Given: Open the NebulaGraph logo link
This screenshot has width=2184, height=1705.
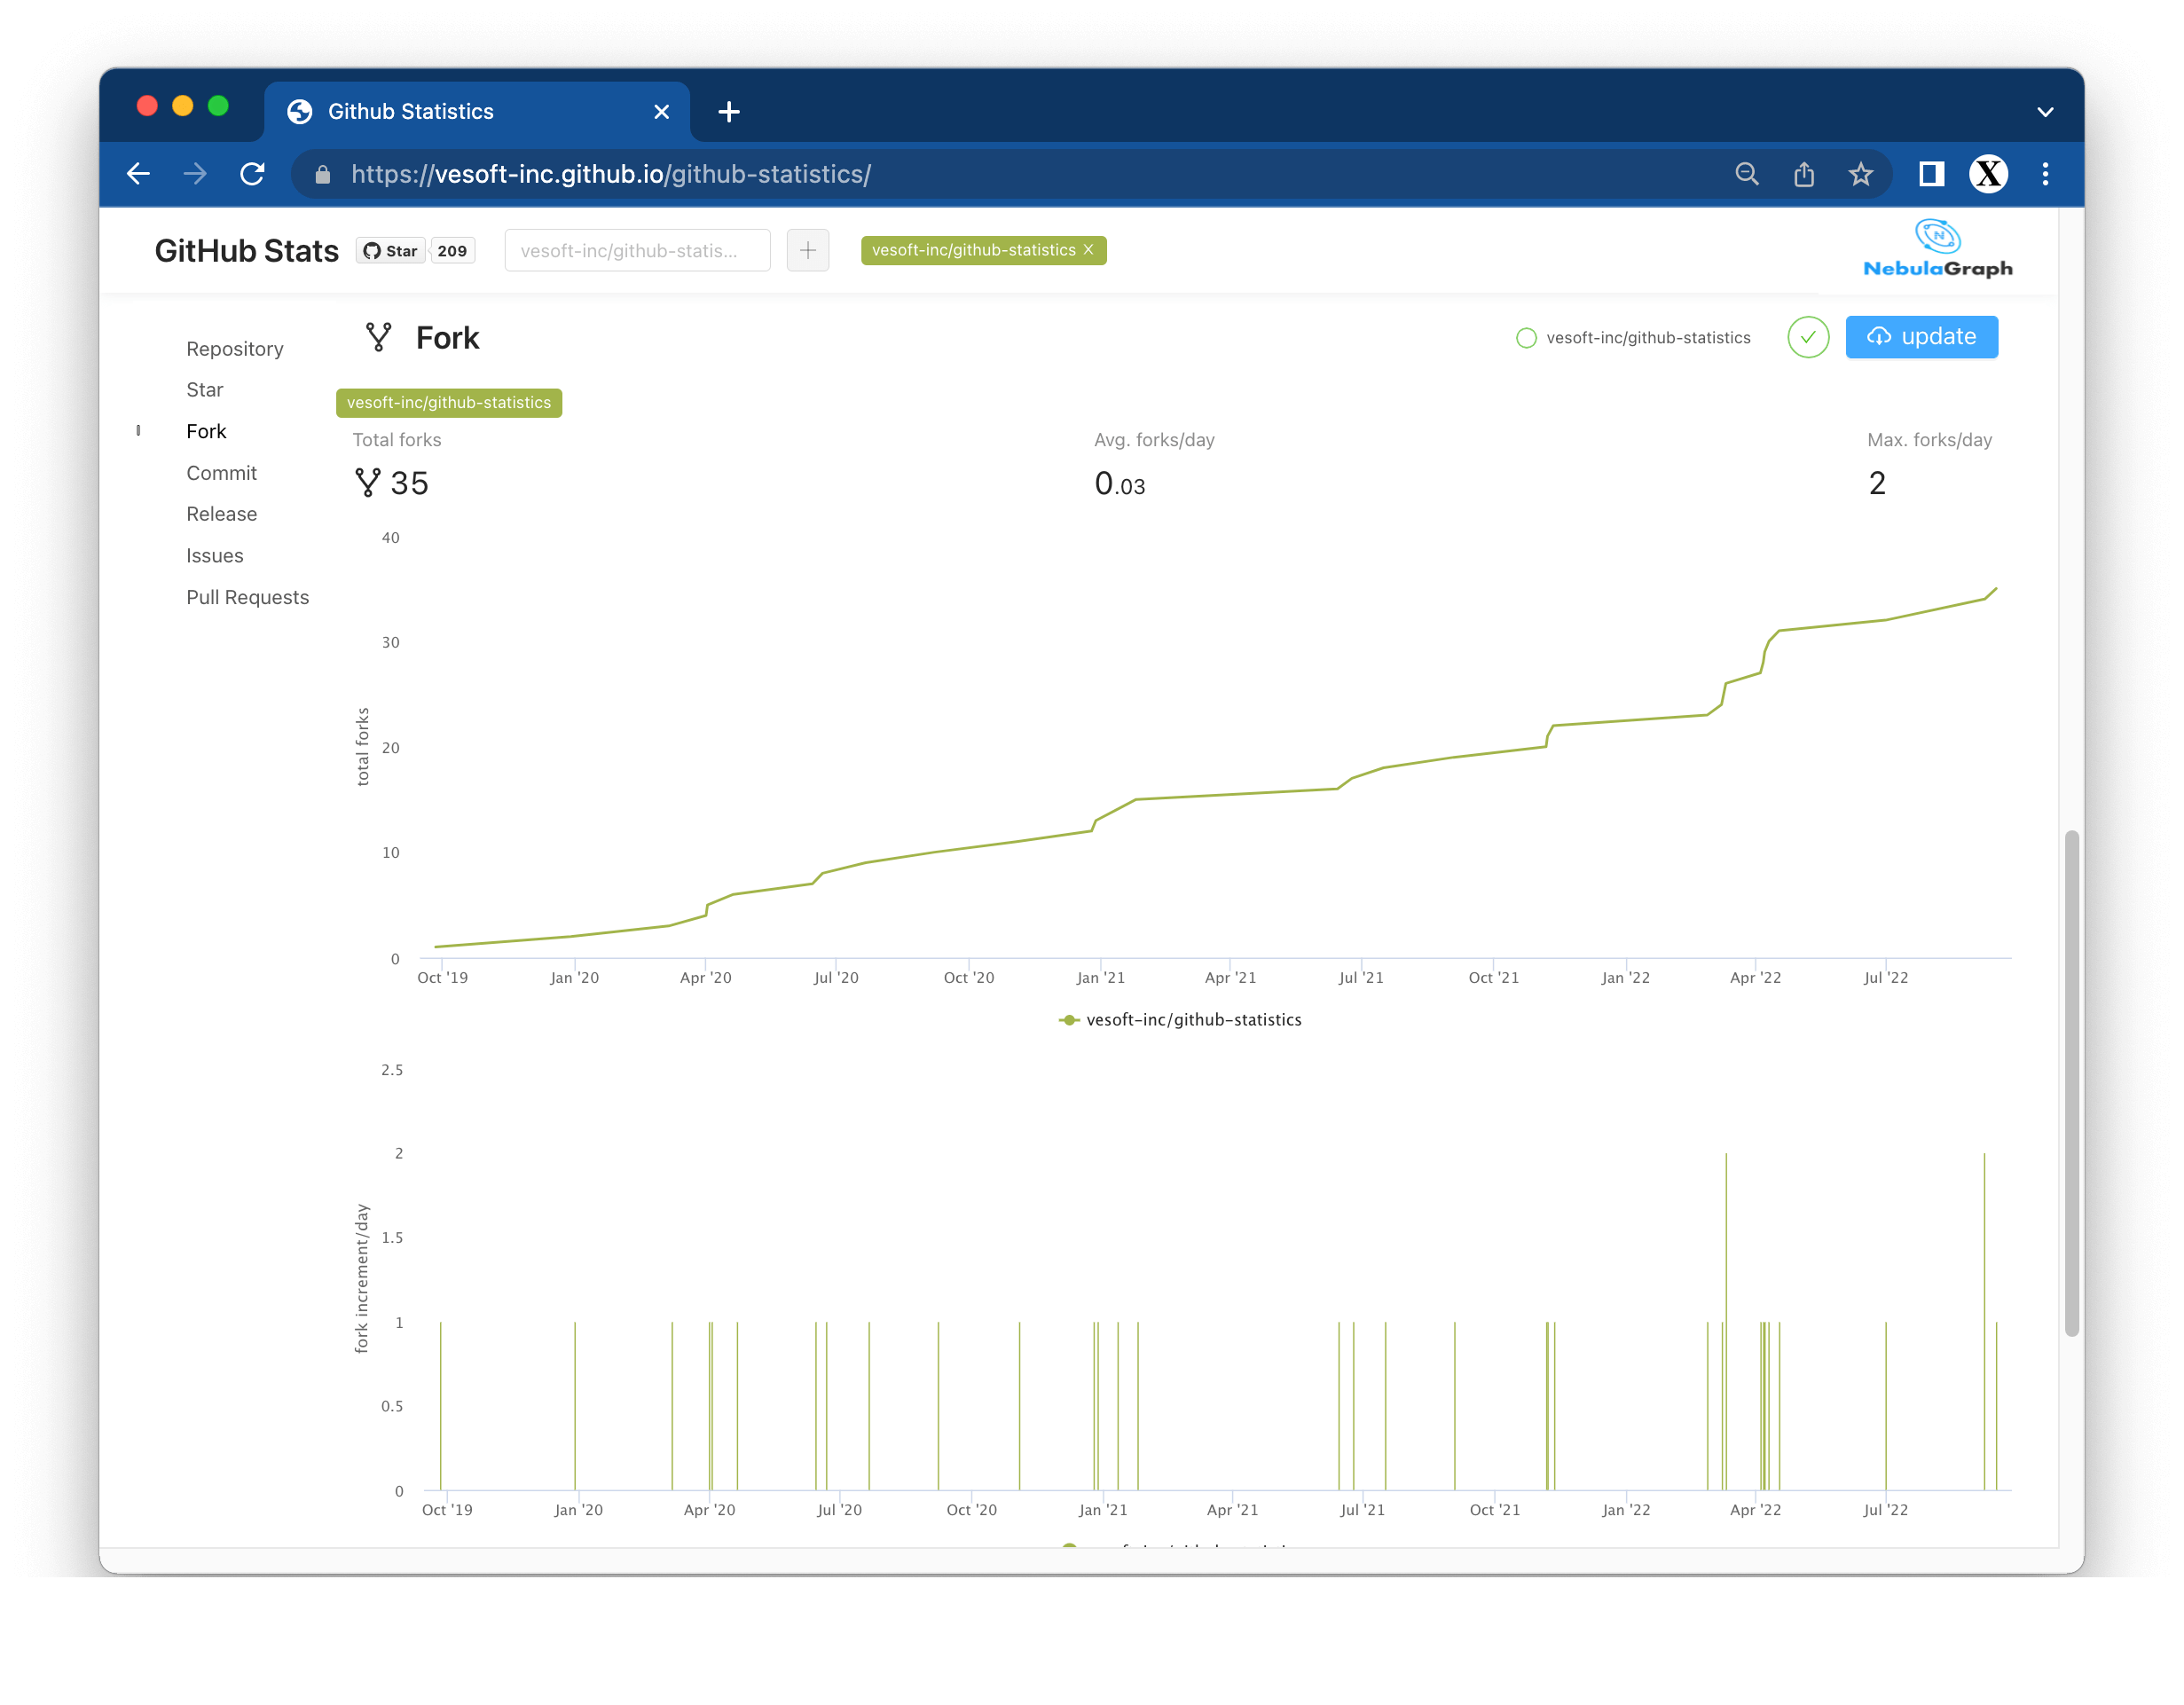Looking at the screenshot, I should tap(1937, 250).
